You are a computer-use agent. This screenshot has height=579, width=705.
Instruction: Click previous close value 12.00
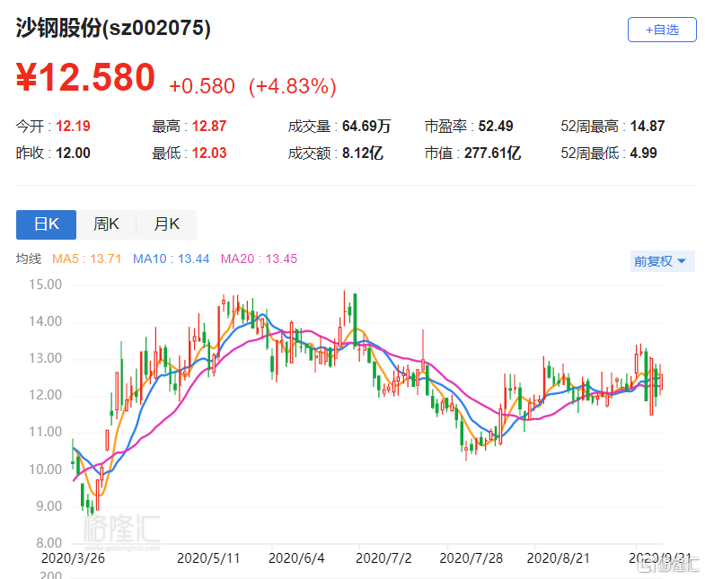point(73,154)
